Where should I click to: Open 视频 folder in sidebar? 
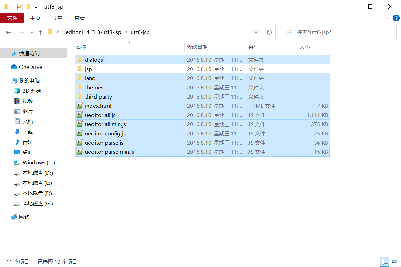pyautogui.click(x=27, y=101)
